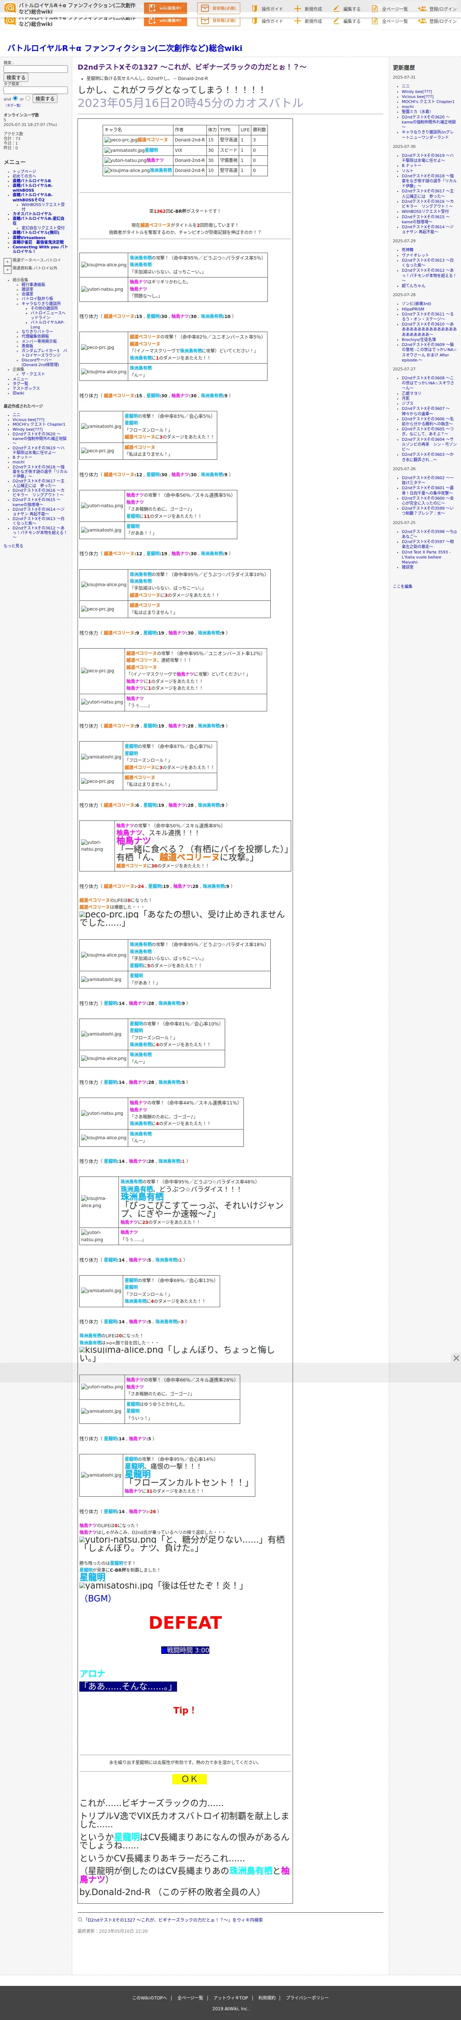Open 死神舞 in update history
This screenshot has height=2020, width=461.
[408, 250]
